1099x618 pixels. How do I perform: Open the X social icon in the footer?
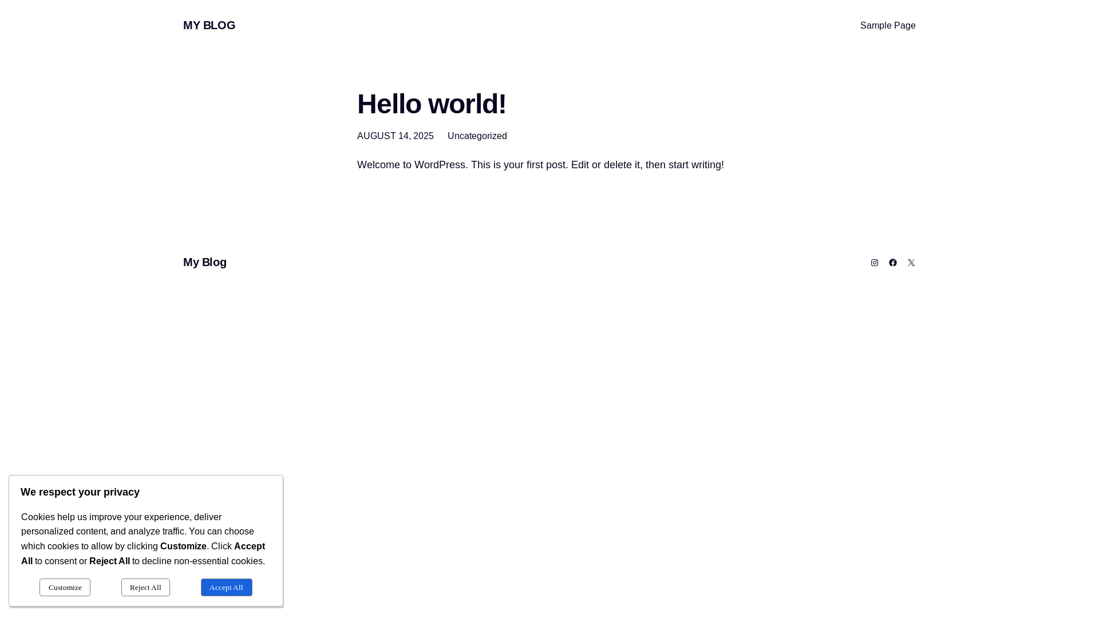pos(911,263)
